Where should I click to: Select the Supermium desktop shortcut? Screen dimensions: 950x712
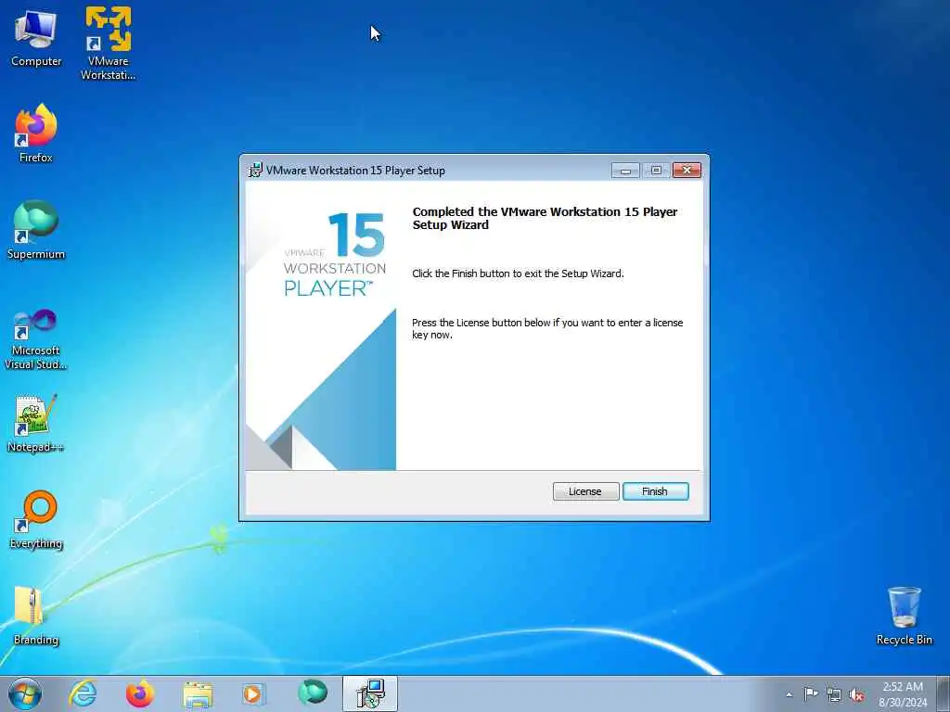[36, 230]
